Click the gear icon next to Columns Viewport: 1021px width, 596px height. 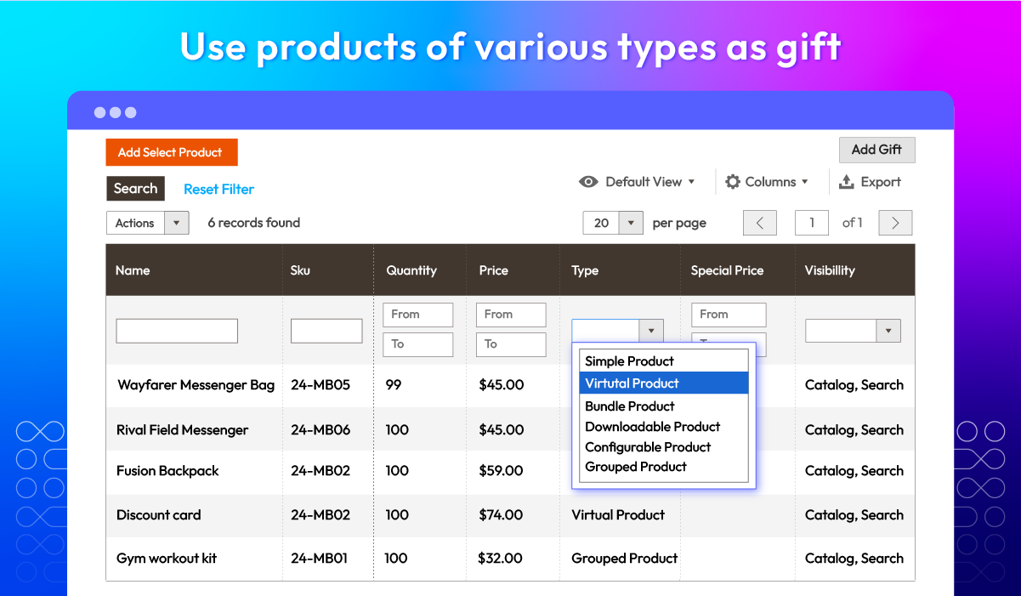732,181
